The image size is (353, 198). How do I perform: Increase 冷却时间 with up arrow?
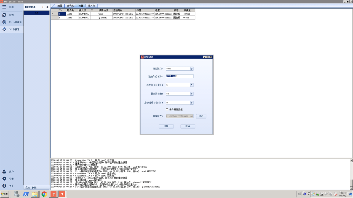192,102
